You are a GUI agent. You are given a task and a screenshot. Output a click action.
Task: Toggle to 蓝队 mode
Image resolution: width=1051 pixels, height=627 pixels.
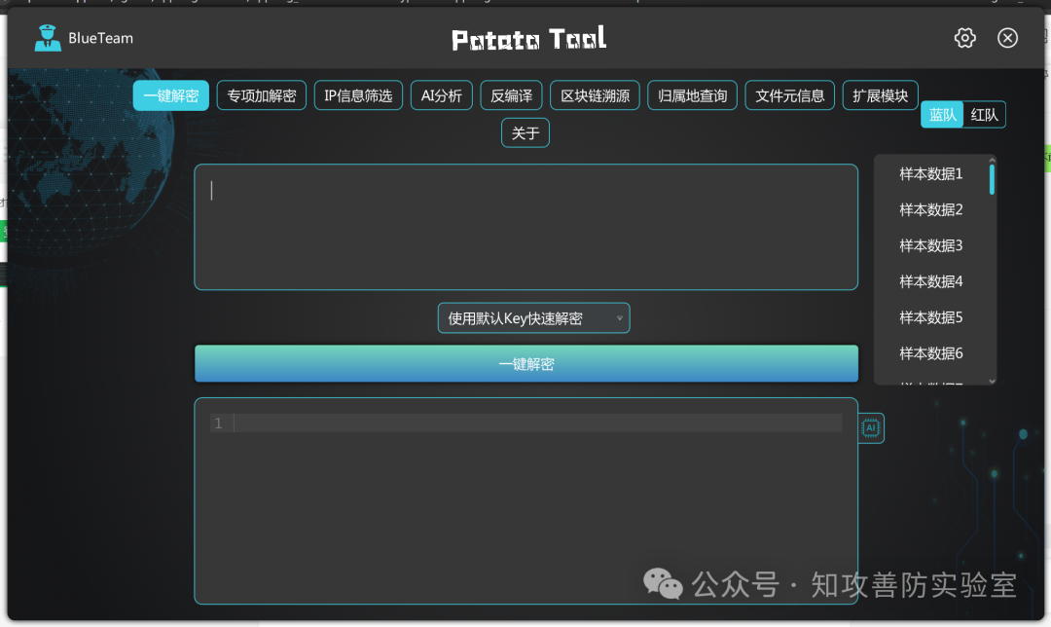(x=942, y=115)
